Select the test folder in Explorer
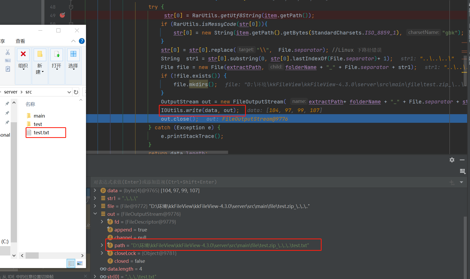 point(38,124)
